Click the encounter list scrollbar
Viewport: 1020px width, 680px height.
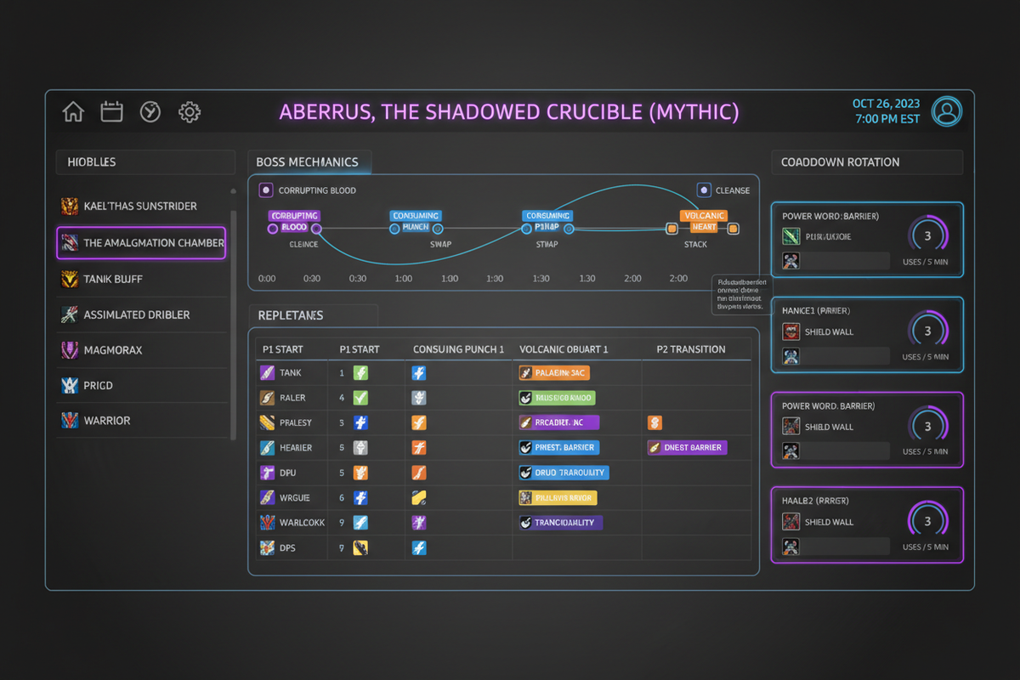click(234, 314)
